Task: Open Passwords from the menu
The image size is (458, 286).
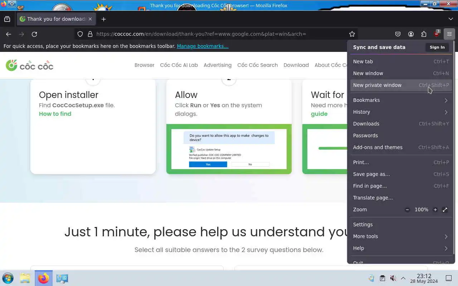Action: coord(401,135)
